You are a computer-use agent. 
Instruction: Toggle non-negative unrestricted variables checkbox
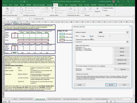click(x=76, y=66)
